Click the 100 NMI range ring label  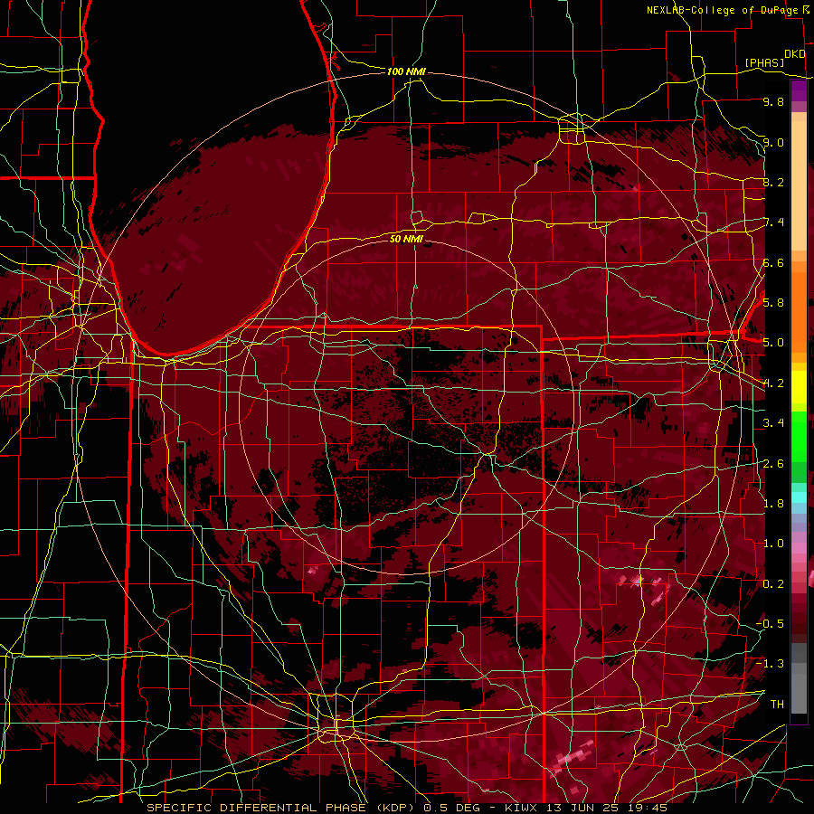(406, 71)
